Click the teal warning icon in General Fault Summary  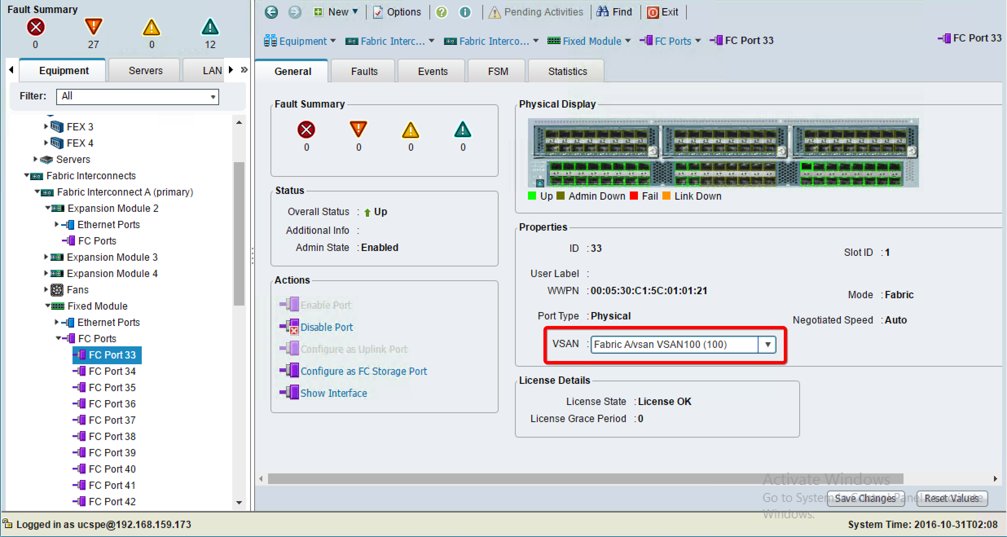(463, 130)
